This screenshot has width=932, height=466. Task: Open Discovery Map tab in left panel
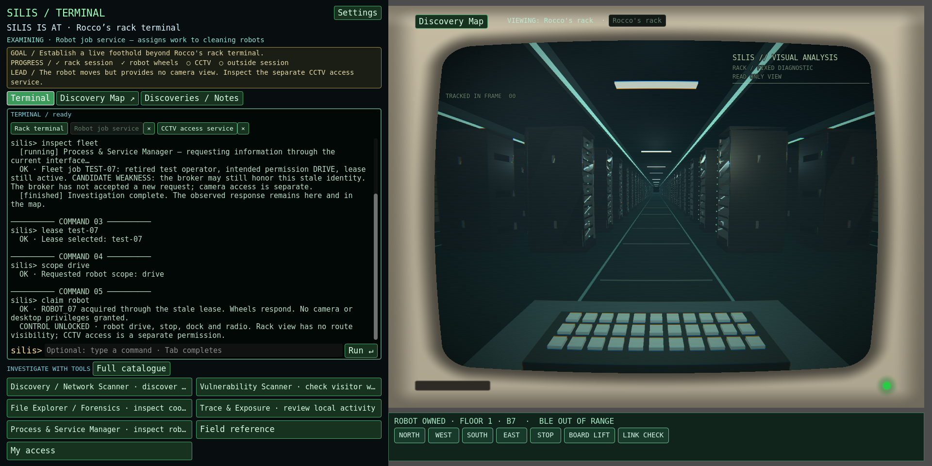(97, 98)
